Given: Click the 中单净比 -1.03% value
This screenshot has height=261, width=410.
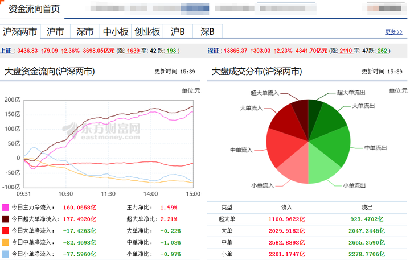Looking at the screenshot, I should tap(170, 242).
